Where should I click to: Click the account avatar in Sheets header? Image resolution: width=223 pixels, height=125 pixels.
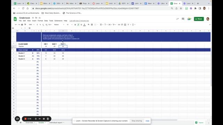point(208,19)
